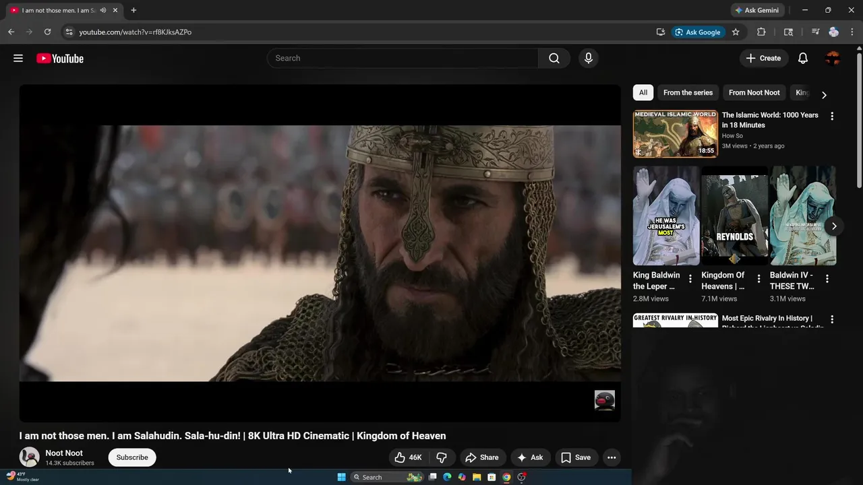Open Chrome media controls icon

coord(815,32)
